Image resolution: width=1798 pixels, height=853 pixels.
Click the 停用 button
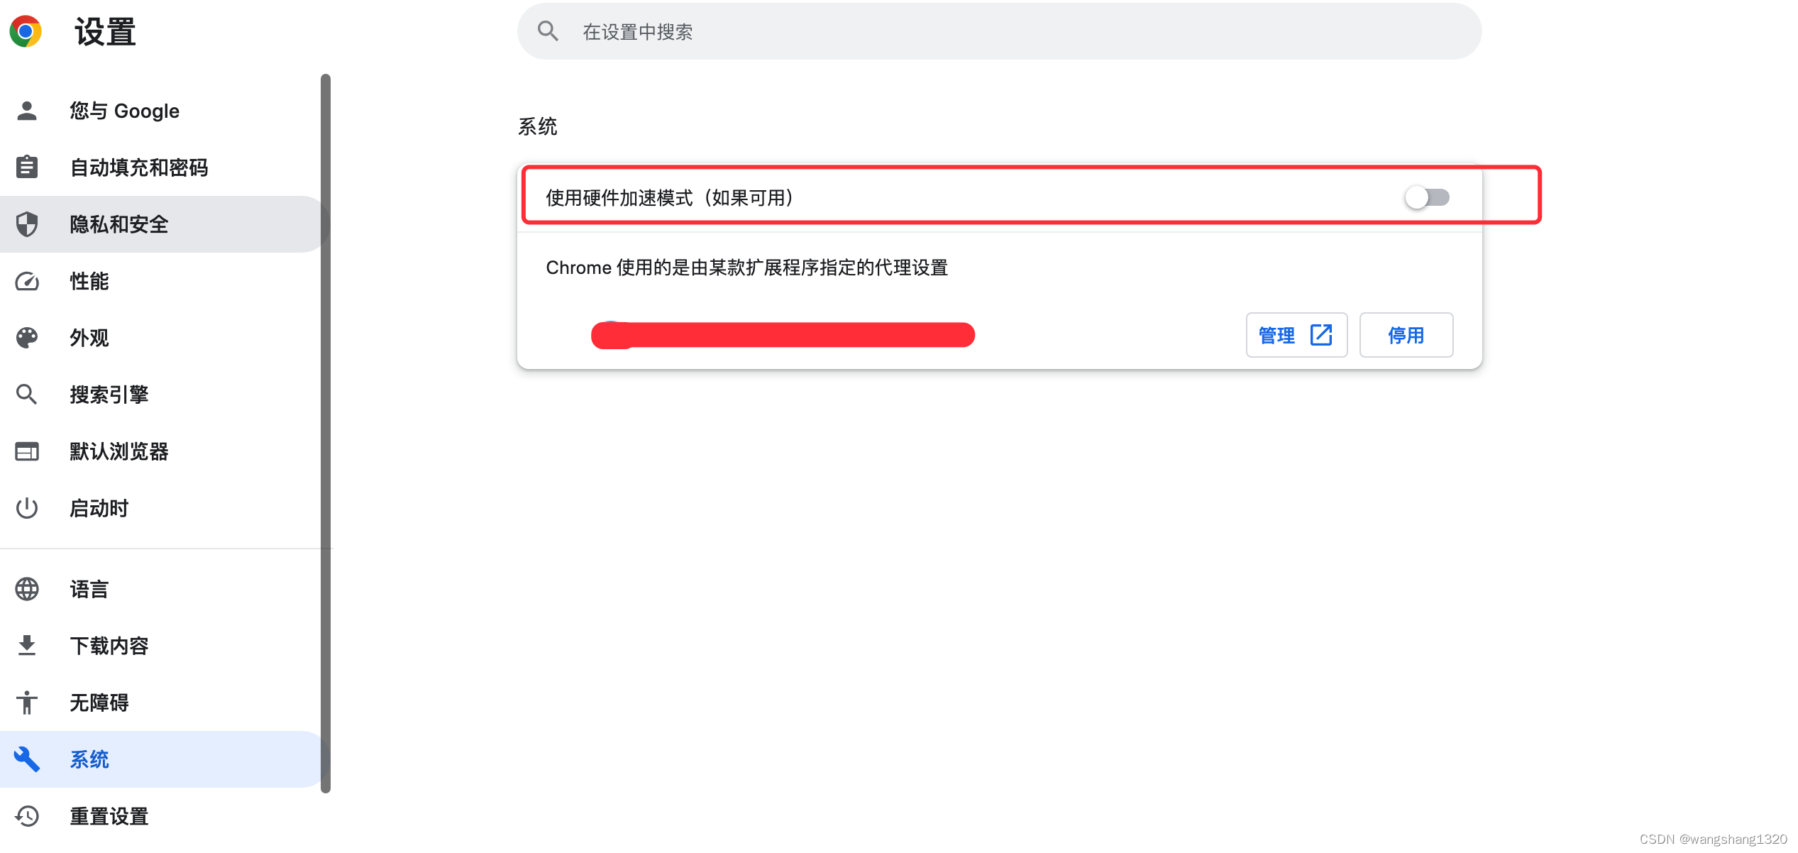pos(1406,335)
